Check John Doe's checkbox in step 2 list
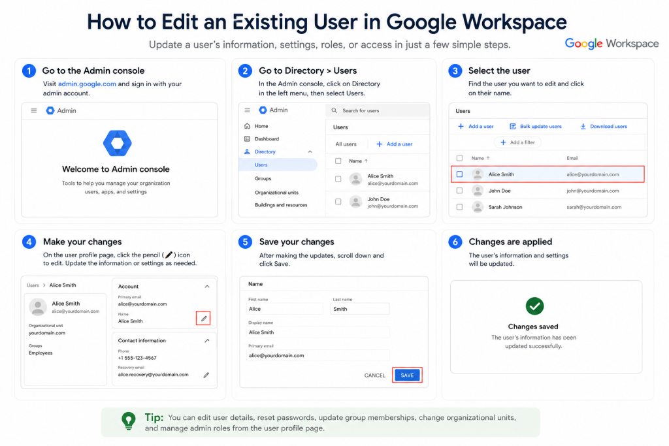Viewport: 669px width, 446px height. [338, 202]
